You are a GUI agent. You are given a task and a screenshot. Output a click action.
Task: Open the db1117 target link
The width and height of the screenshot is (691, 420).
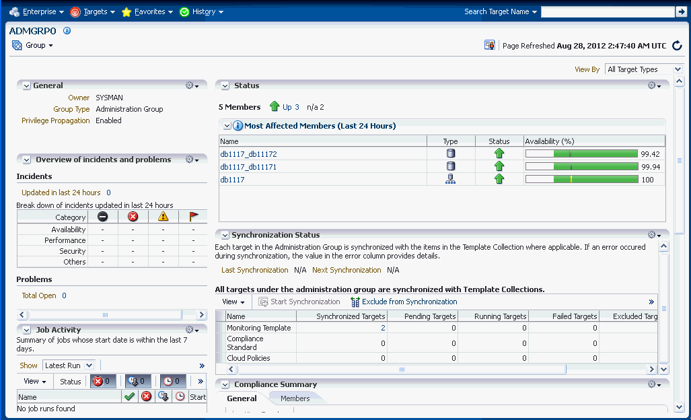click(x=232, y=180)
